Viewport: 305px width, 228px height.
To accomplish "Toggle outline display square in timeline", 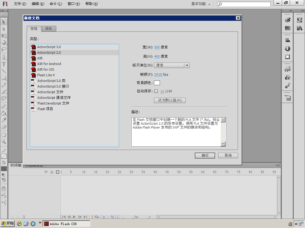I will point(57,172).
